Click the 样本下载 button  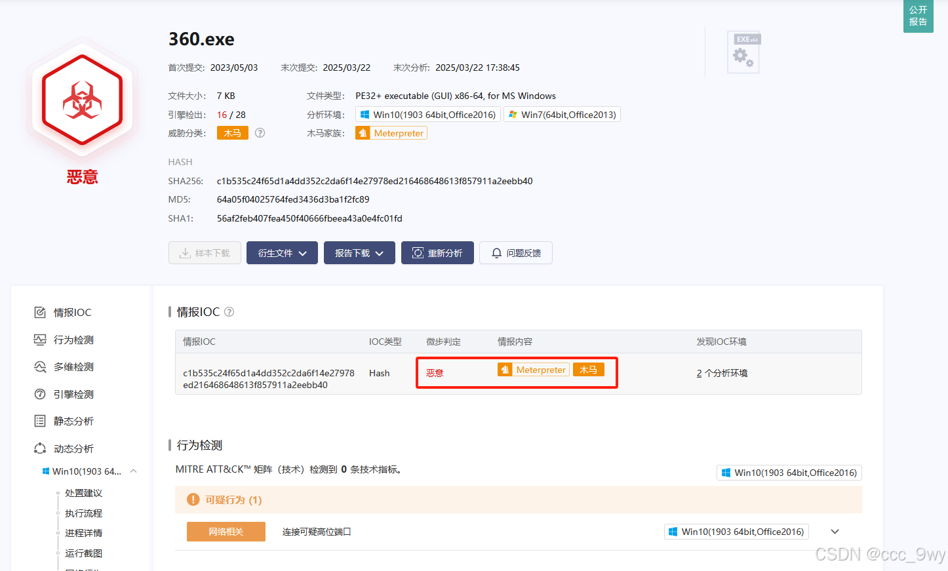click(x=205, y=253)
